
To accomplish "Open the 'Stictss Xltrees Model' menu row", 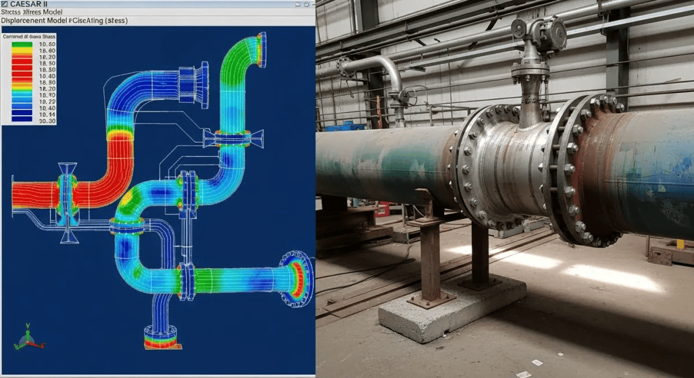I will tap(157, 12).
